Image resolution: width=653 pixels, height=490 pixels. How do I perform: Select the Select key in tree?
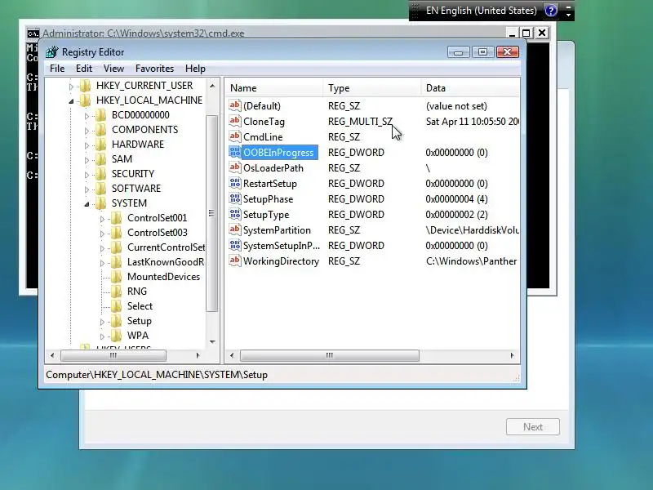(x=140, y=305)
